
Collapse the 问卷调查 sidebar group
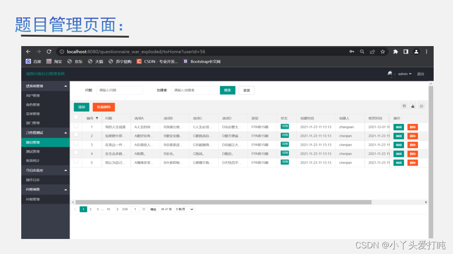point(45,190)
